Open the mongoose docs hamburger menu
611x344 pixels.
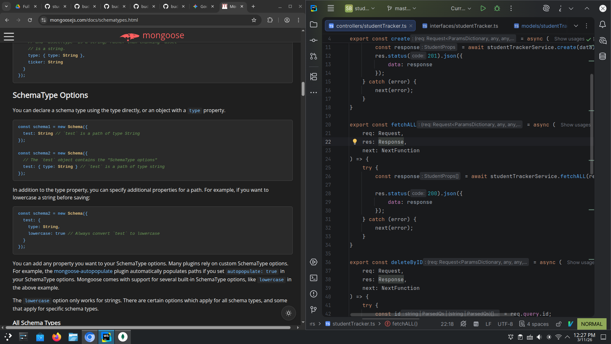click(x=9, y=37)
